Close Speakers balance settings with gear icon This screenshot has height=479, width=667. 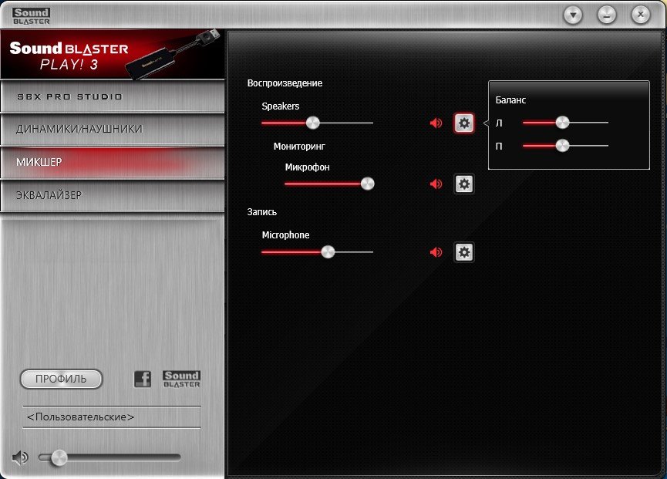[x=464, y=123]
